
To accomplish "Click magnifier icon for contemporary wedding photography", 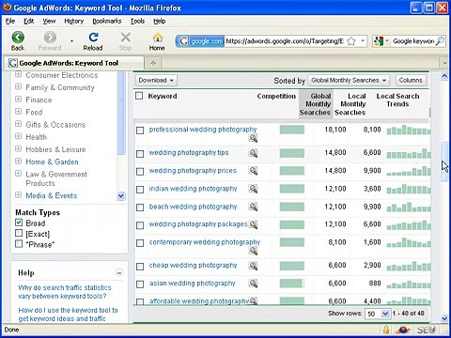I will (x=253, y=251).
